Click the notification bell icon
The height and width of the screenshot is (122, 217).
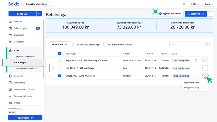pos(184,4)
